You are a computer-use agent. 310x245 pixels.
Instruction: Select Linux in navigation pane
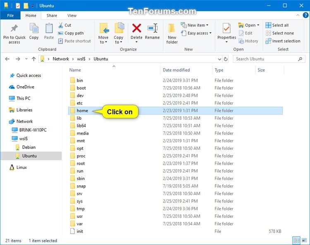(x=18, y=168)
